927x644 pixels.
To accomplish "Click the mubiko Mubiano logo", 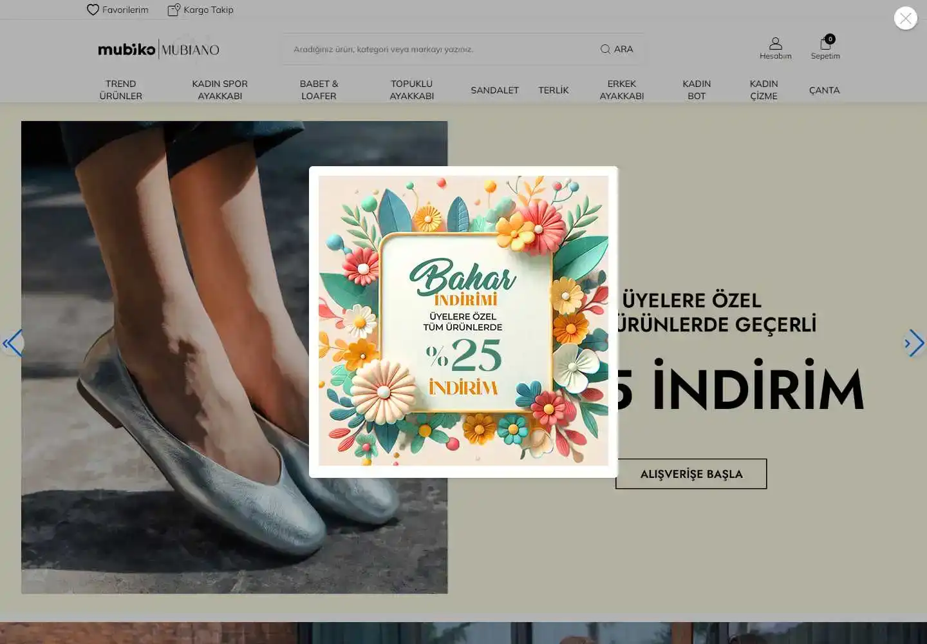I will (158, 49).
